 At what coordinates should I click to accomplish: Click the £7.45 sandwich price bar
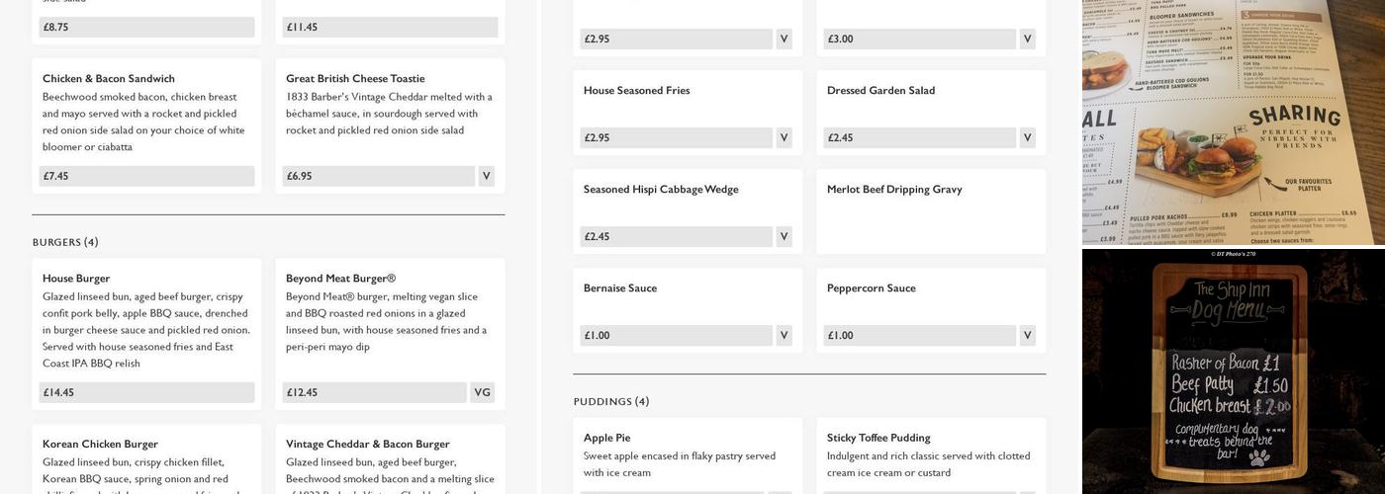click(146, 176)
